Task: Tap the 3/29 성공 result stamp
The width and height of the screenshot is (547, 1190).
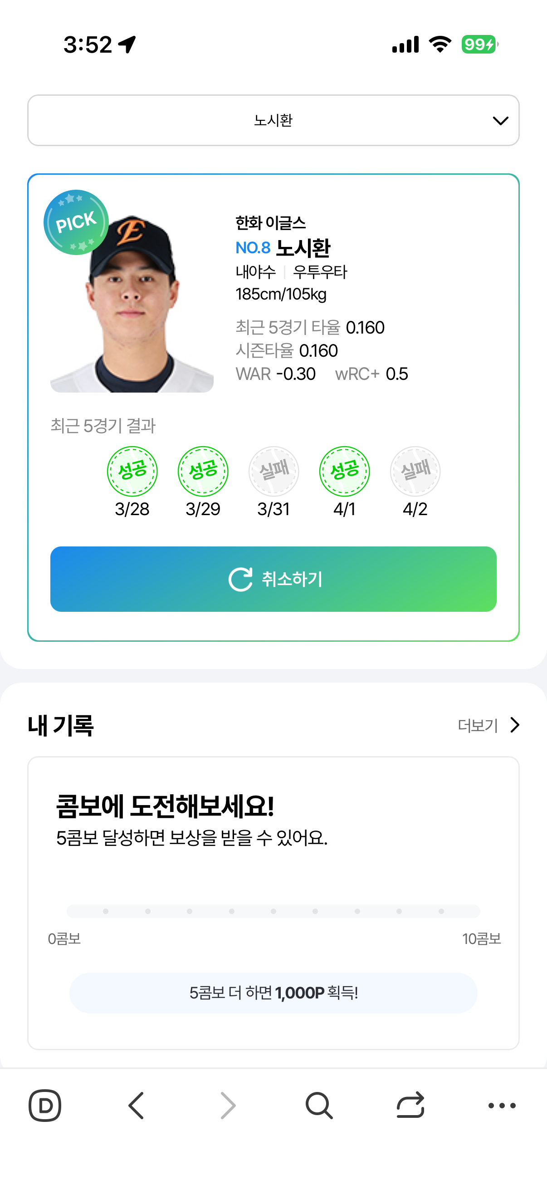Action: (203, 471)
